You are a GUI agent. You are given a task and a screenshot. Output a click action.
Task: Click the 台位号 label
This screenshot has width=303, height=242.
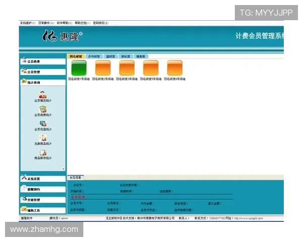coord(78,185)
